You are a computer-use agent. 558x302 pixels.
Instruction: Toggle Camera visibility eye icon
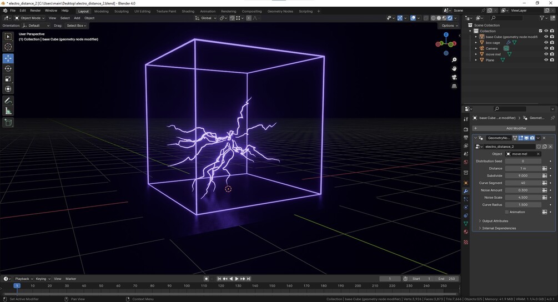(x=546, y=48)
